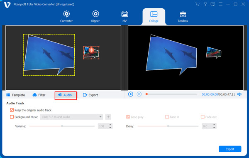Uncheck Keep the original audio track
The height and width of the screenshot is (158, 249).
point(12,110)
